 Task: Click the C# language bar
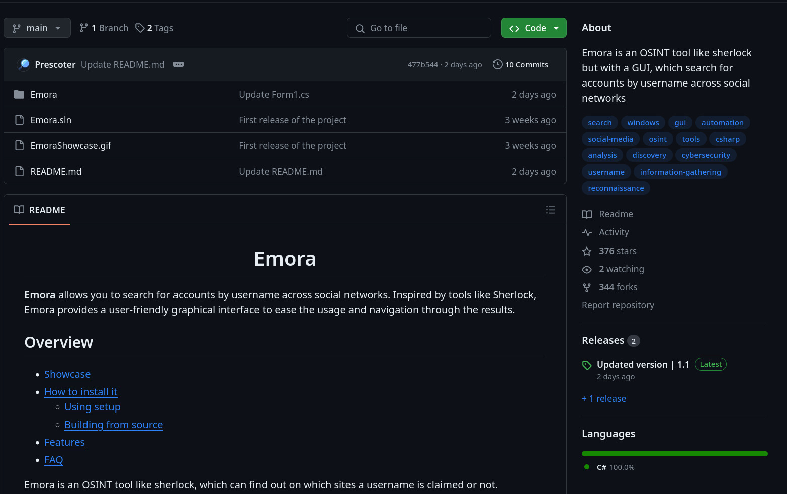[675, 454]
